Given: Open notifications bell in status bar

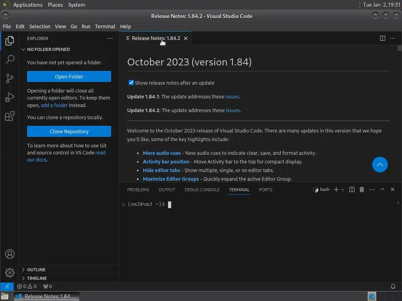Looking at the screenshot, I should coord(393,286).
